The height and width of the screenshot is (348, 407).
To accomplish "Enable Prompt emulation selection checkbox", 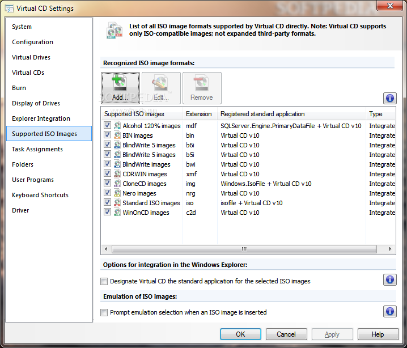I will tap(104, 312).
